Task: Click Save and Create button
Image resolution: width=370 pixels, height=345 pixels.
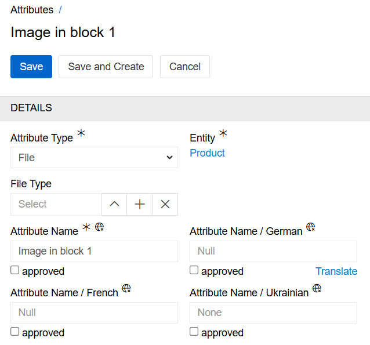Action: [106, 67]
